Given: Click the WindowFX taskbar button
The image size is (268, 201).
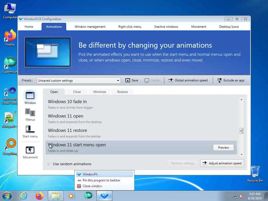Looking at the screenshot, I should tap(104, 196).
